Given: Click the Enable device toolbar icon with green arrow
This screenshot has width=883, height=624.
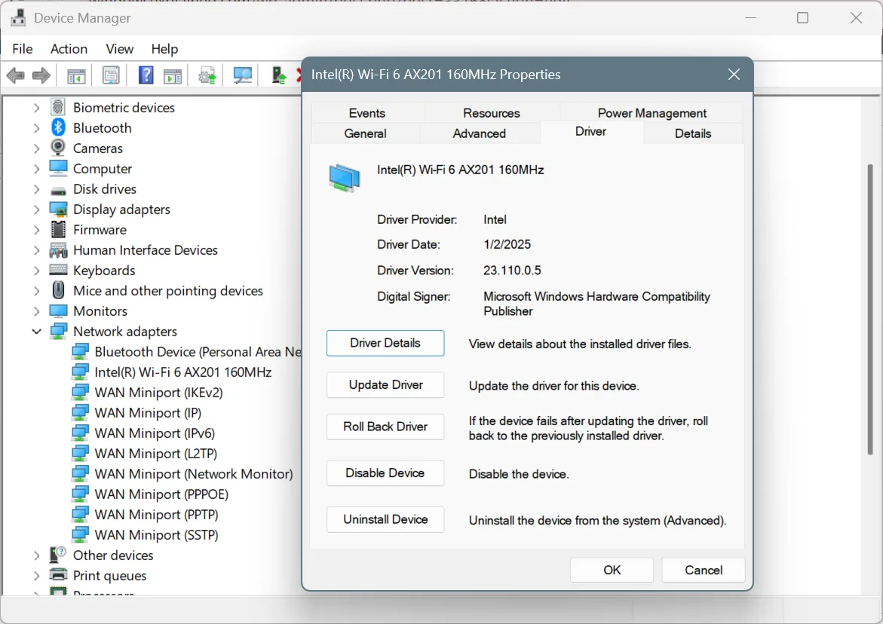Looking at the screenshot, I should pyautogui.click(x=279, y=75).
